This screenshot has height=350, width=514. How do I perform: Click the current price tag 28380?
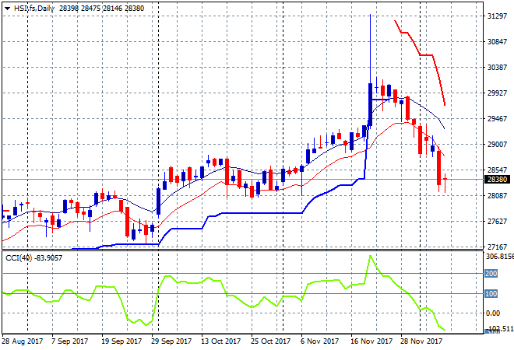pos(498,180)
